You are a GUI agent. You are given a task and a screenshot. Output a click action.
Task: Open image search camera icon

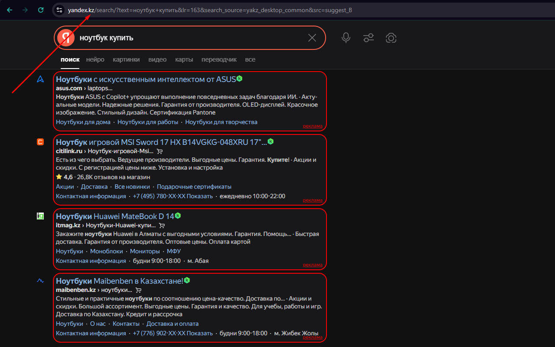[391, 38]
